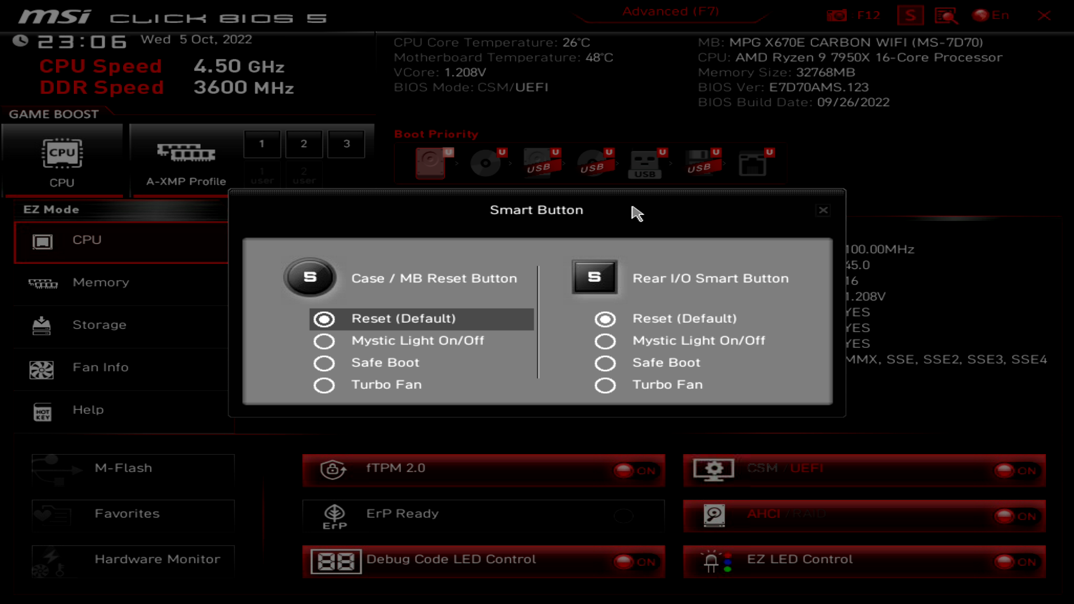Select A-XMP profile number 2
The image size is (1074, 604).
pyautogui.click(x=304, y=144)
